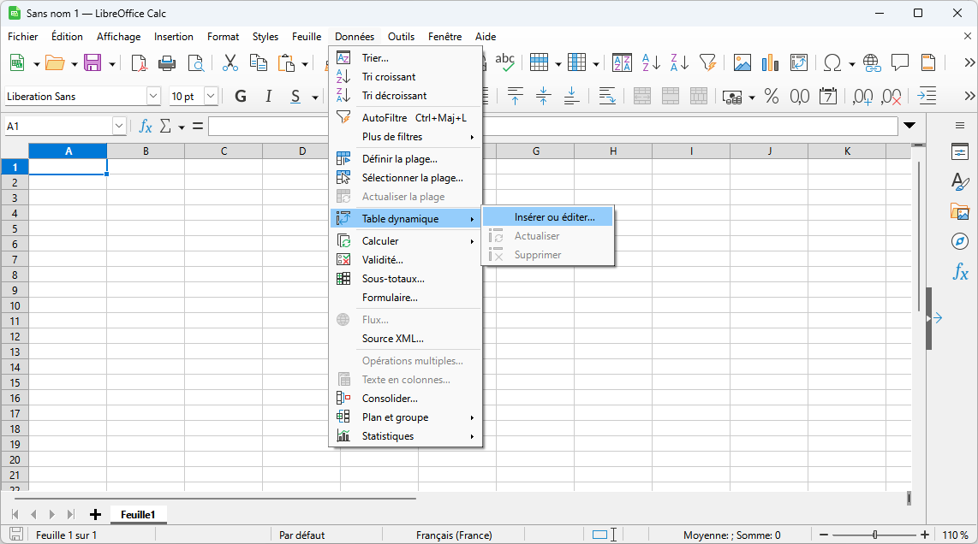
Task: Click the Insert Chart toolbar icon
Action: point(770,62)
